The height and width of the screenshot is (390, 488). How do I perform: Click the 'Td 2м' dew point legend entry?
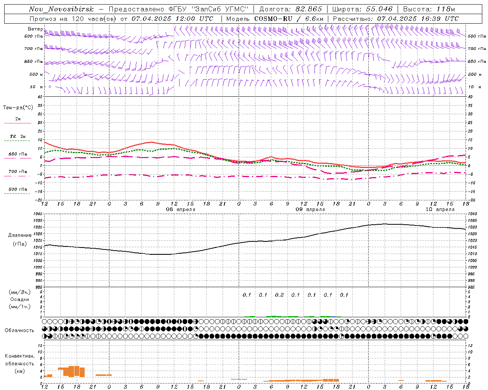(18, 136)
